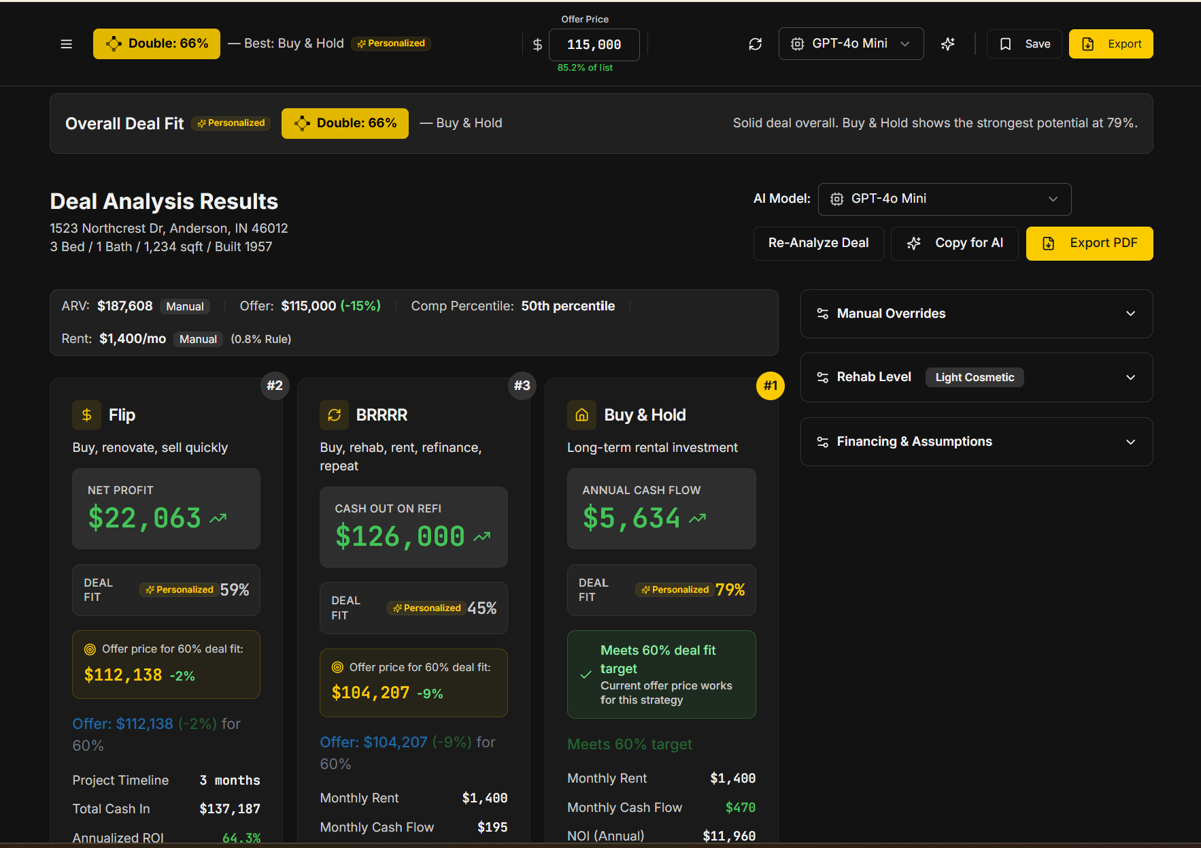The width and height of the screenshot is (1201, 848).
Task: Click Meets 60% target green text
Action: tap(630, 745)
